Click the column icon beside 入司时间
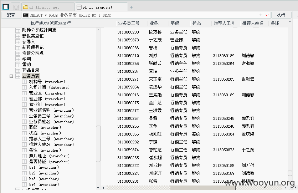The width and height of the screenshot is (298, 193). click(24, 87)
